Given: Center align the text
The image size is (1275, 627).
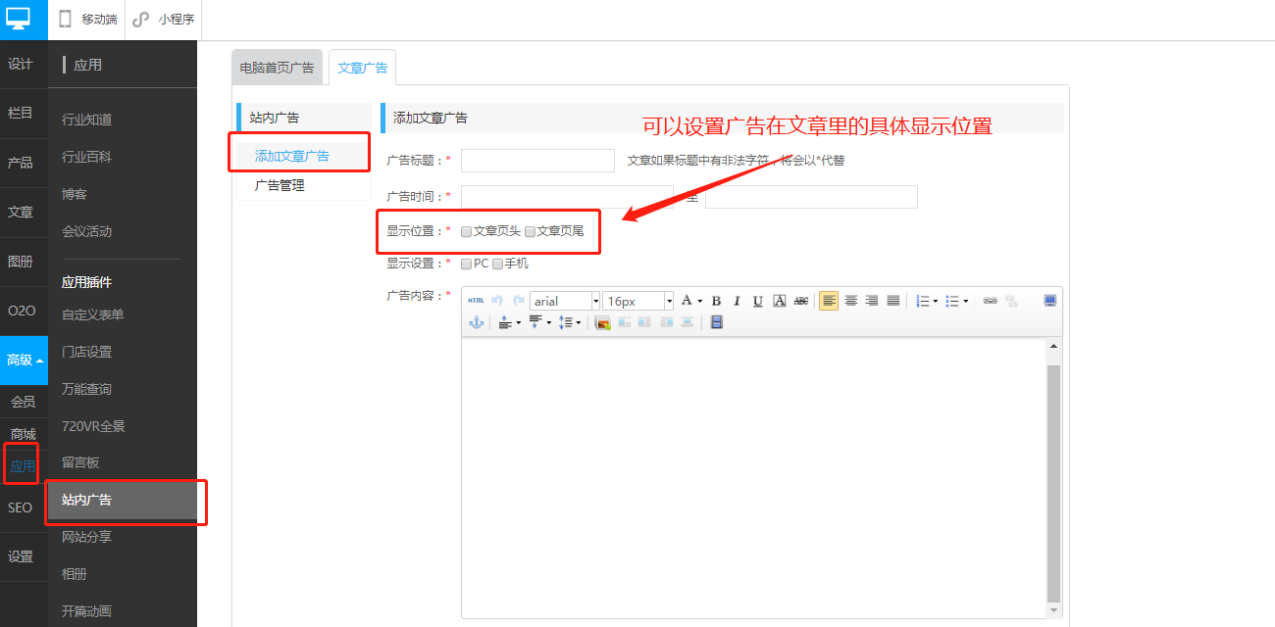Looking at the screenshot, I should point(850,301).
